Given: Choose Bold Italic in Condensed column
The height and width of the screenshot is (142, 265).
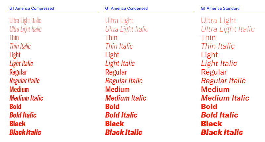Looking at the screenshot, I should tap(121, 115).
